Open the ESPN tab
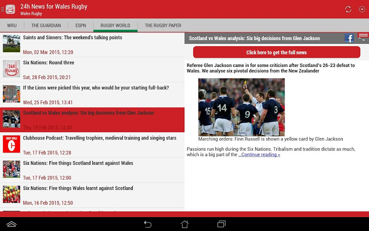369x231 pixels. 81,25
